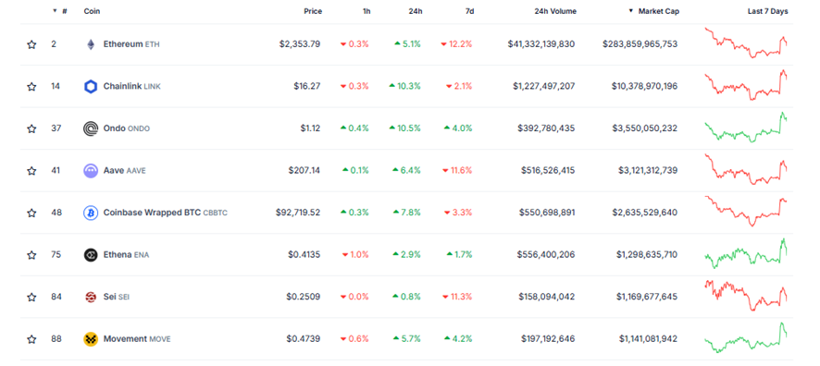
Task: Toggle favorite star for Sei
Action: click(x=31, y=297)
